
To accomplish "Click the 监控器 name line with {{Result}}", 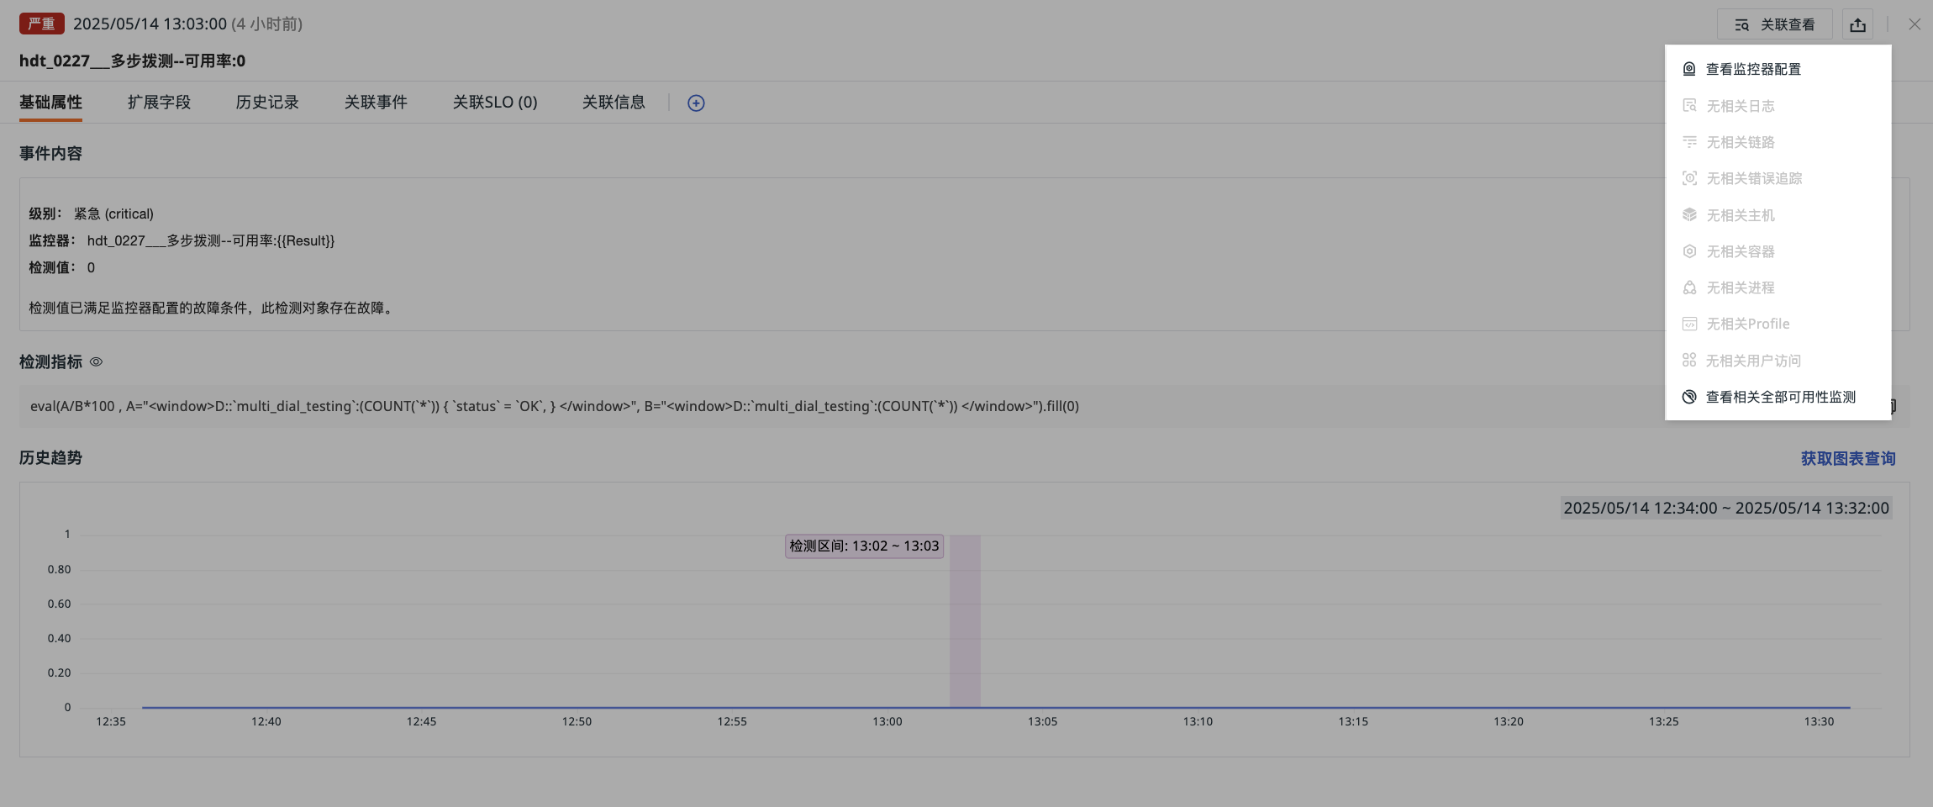I will pyautogui.click(x=182, y=240).
